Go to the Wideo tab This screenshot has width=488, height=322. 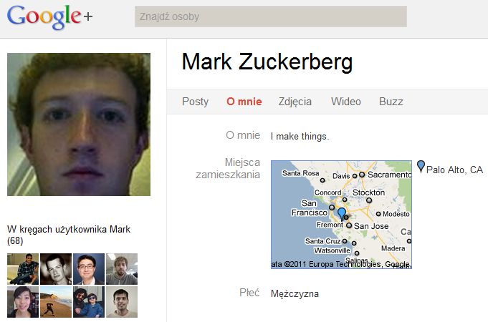click(x=346, y=102)
